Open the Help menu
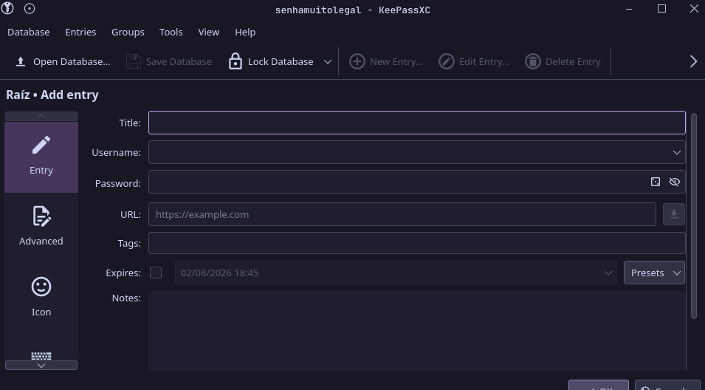 pos(245,32)
